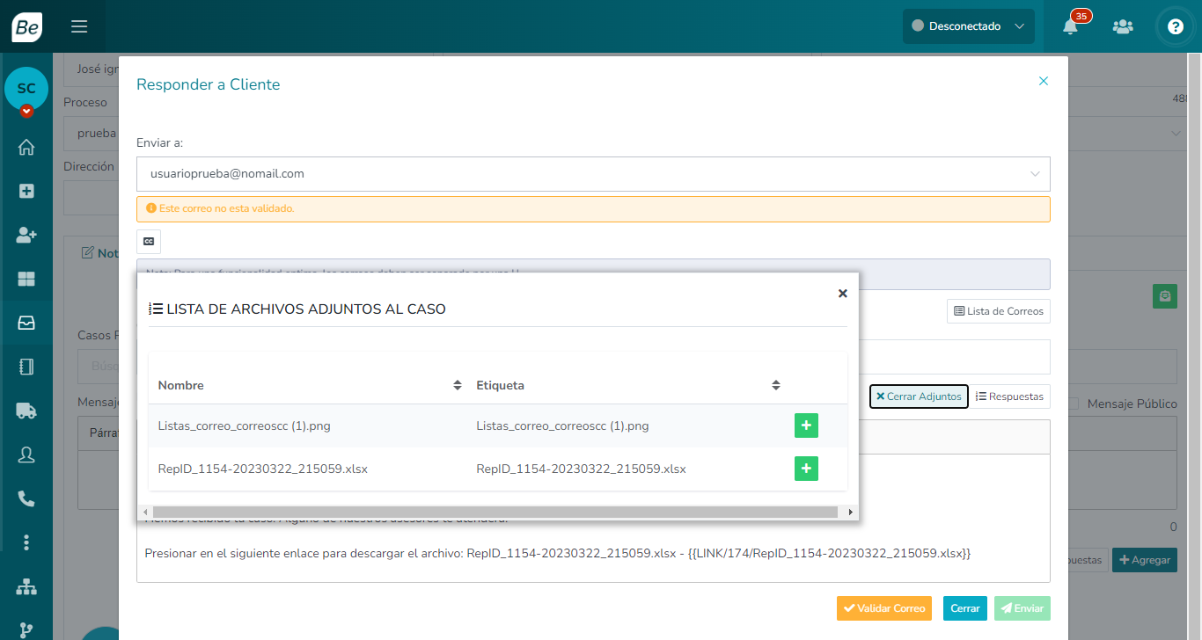Go to Home in the sidebar

click(26, 147)
